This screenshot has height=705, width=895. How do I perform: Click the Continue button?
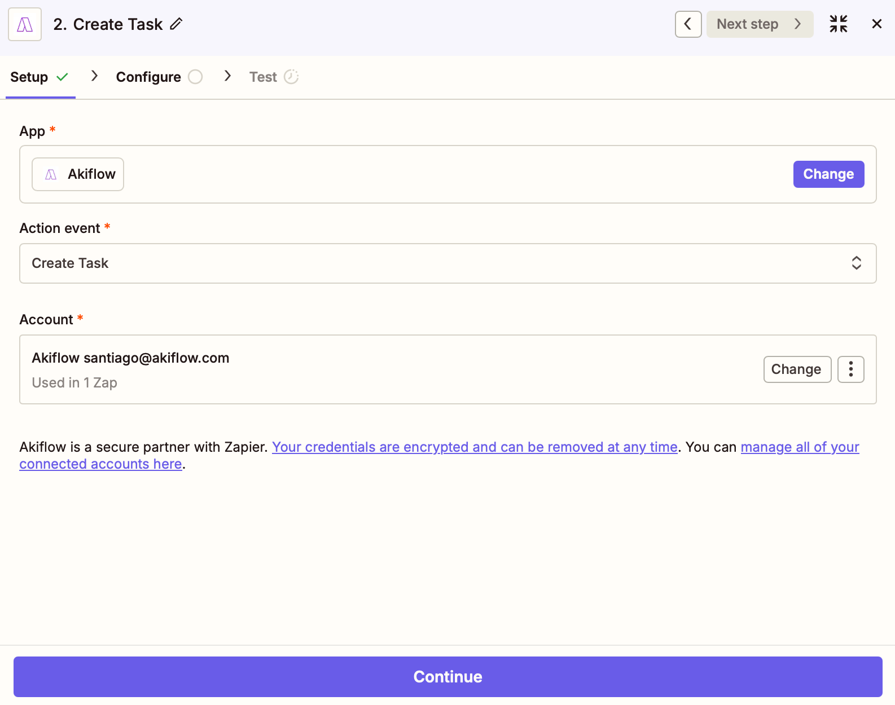(x=448, y=677)
